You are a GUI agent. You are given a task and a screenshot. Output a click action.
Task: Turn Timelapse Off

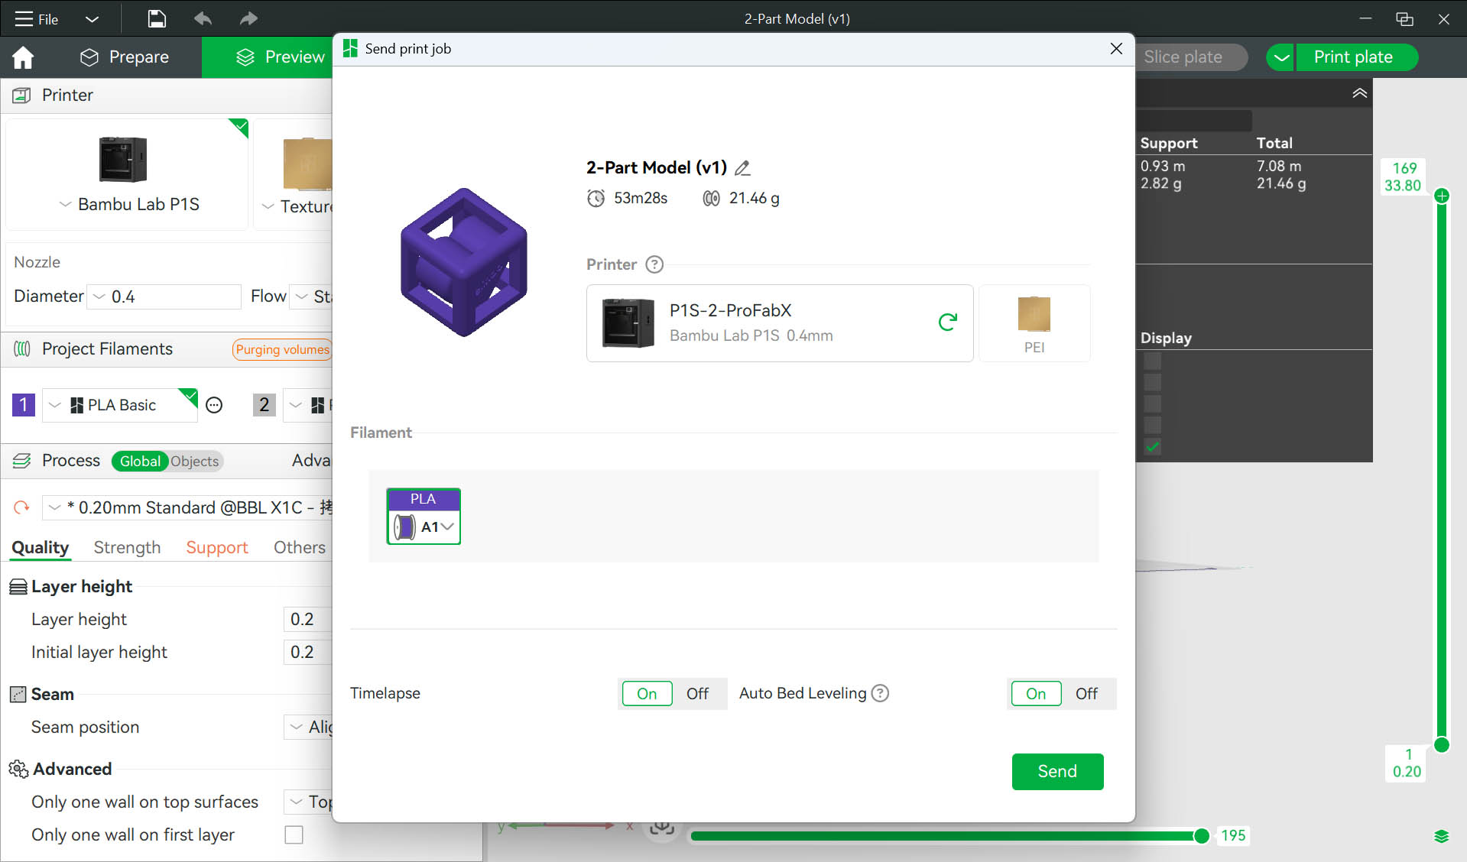[x=697, y=694]
